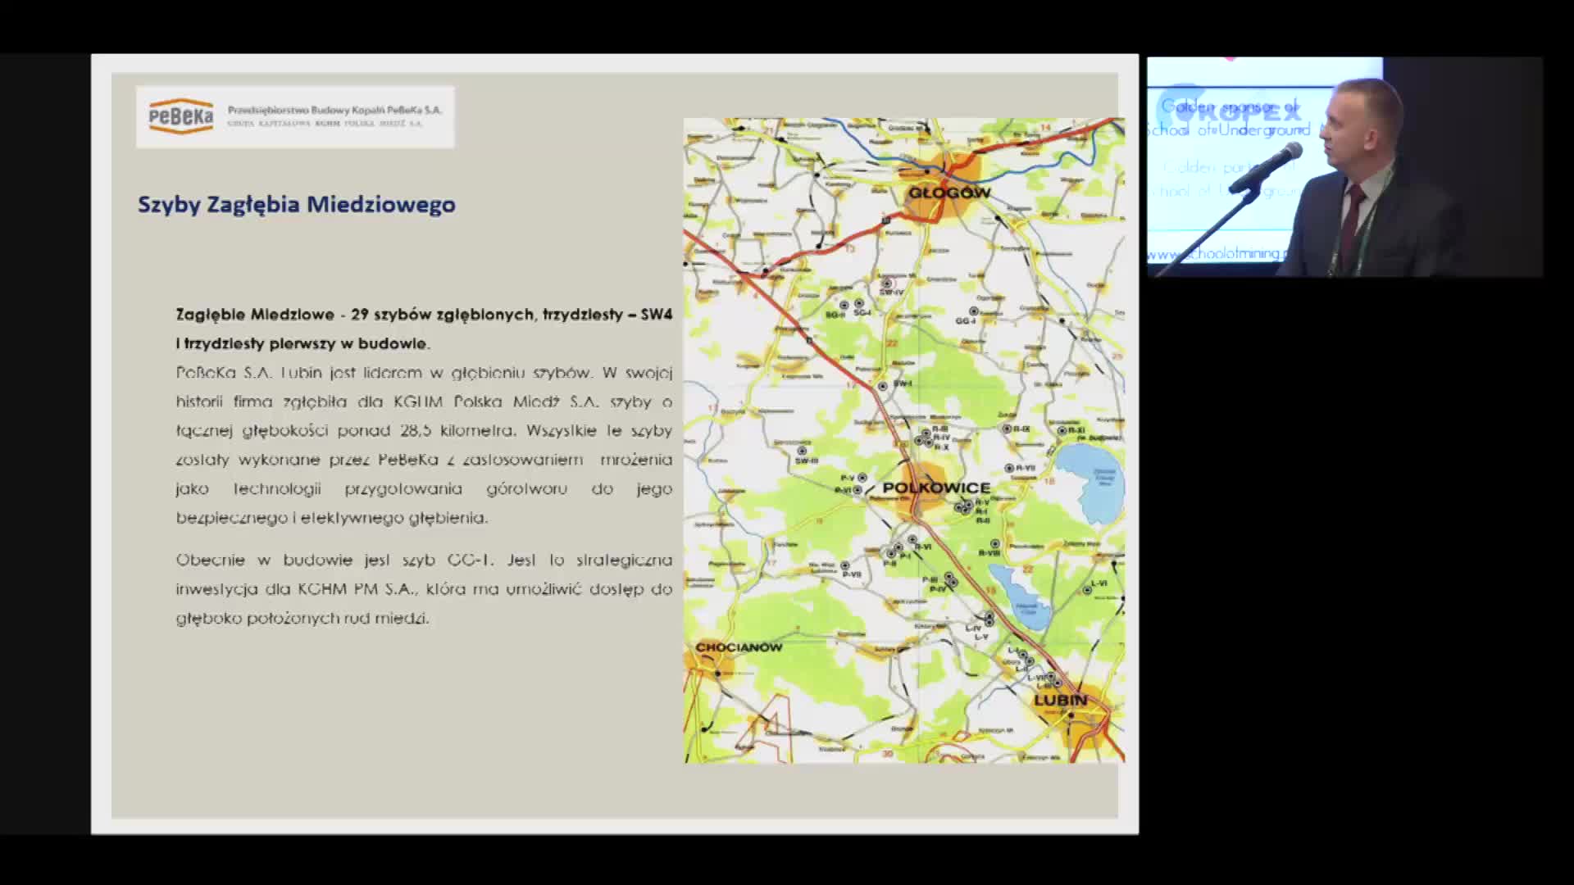Click the GŁOGÓW city label on map
This screenshot has width=1574, height=885.
pos(949,193)
